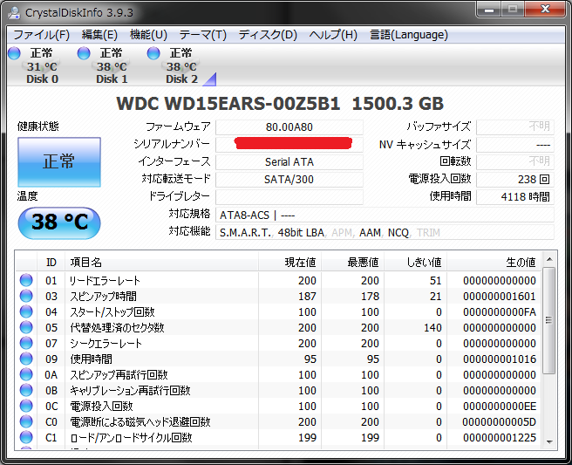
Task: Click the 項目名 column header
Action: (161, 262)
